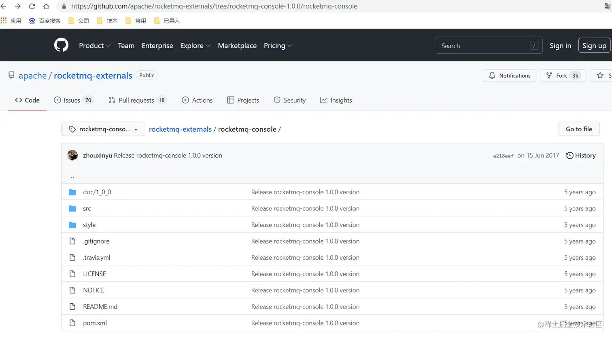This screenshot has height=338, width=612.
Task: Click the style folder icon
Action: [72, 225]
